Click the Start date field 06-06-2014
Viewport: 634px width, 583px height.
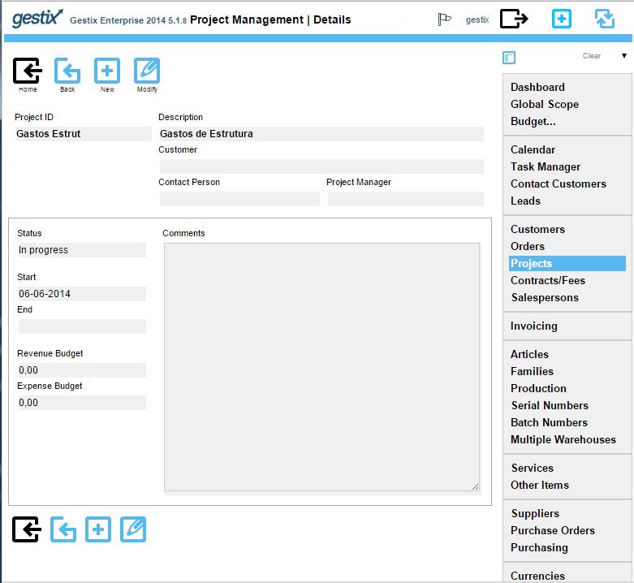[82, 294]
